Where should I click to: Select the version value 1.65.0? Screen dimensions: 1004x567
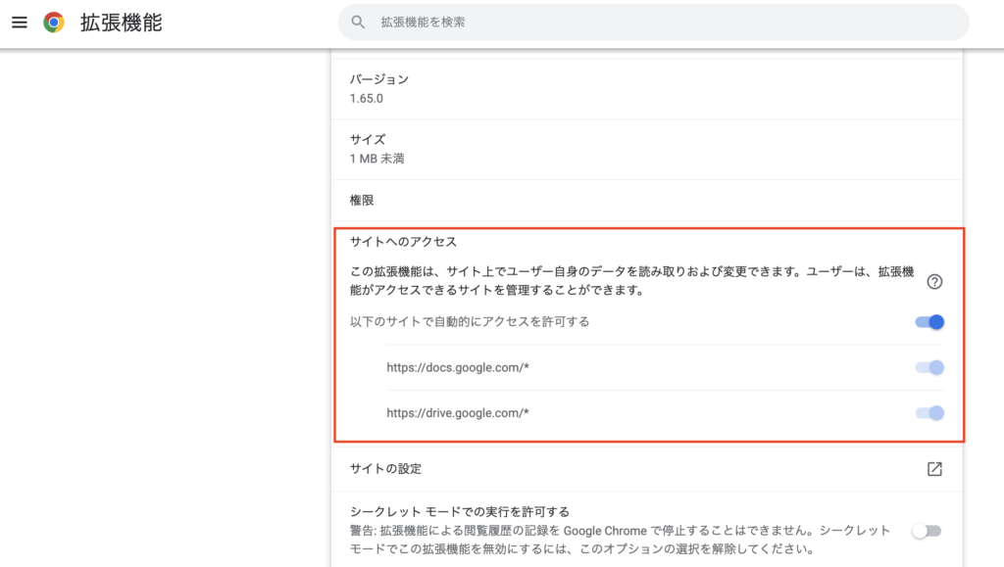click(367, 99)
